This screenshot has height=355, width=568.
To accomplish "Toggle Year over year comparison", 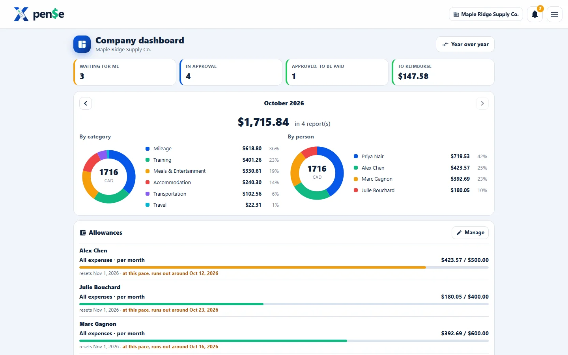I will coord(465,44).
